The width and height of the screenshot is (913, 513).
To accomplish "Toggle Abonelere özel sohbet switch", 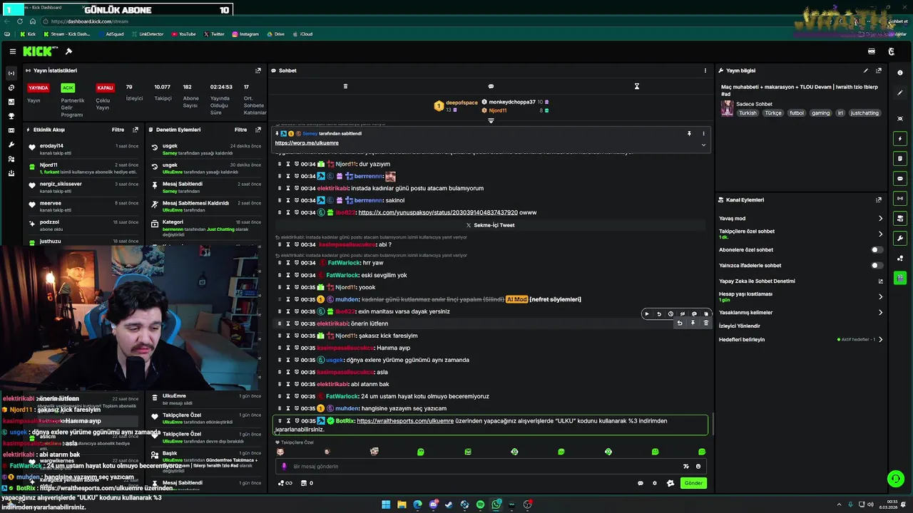I will point(877,250).
